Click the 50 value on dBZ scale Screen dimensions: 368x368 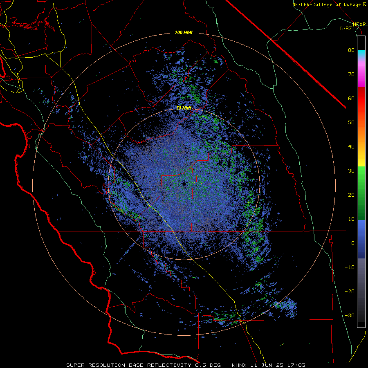click(x=351, y=122)
